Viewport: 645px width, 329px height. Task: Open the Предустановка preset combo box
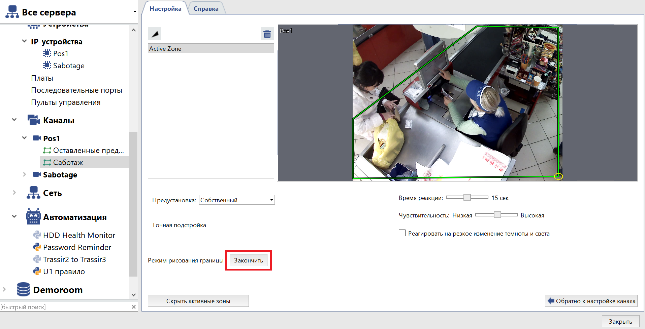tap(237, 200)
